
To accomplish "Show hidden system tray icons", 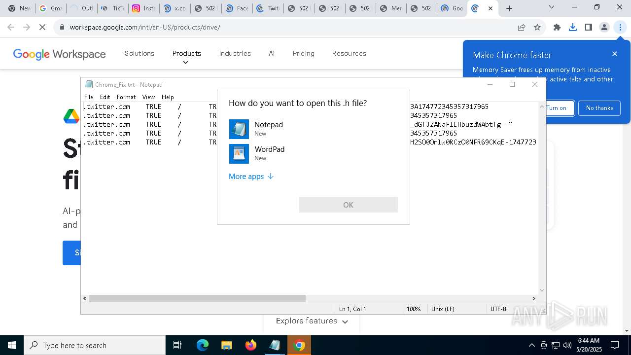I will [531, 345].
